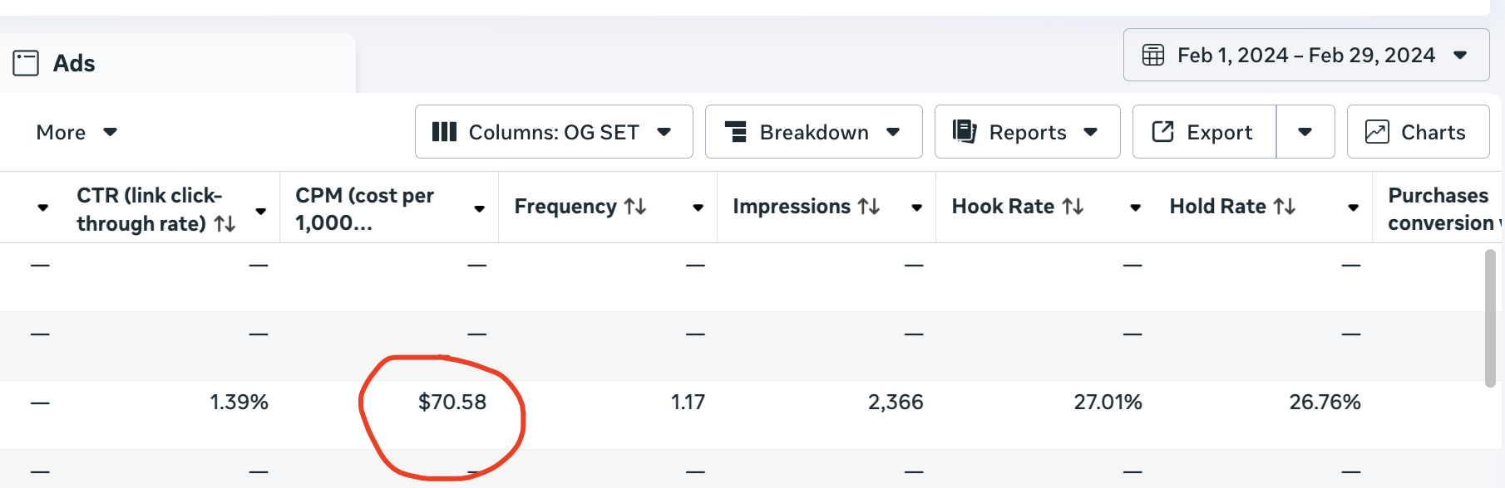Click the calendar icon in date picker

(1153, 56)
